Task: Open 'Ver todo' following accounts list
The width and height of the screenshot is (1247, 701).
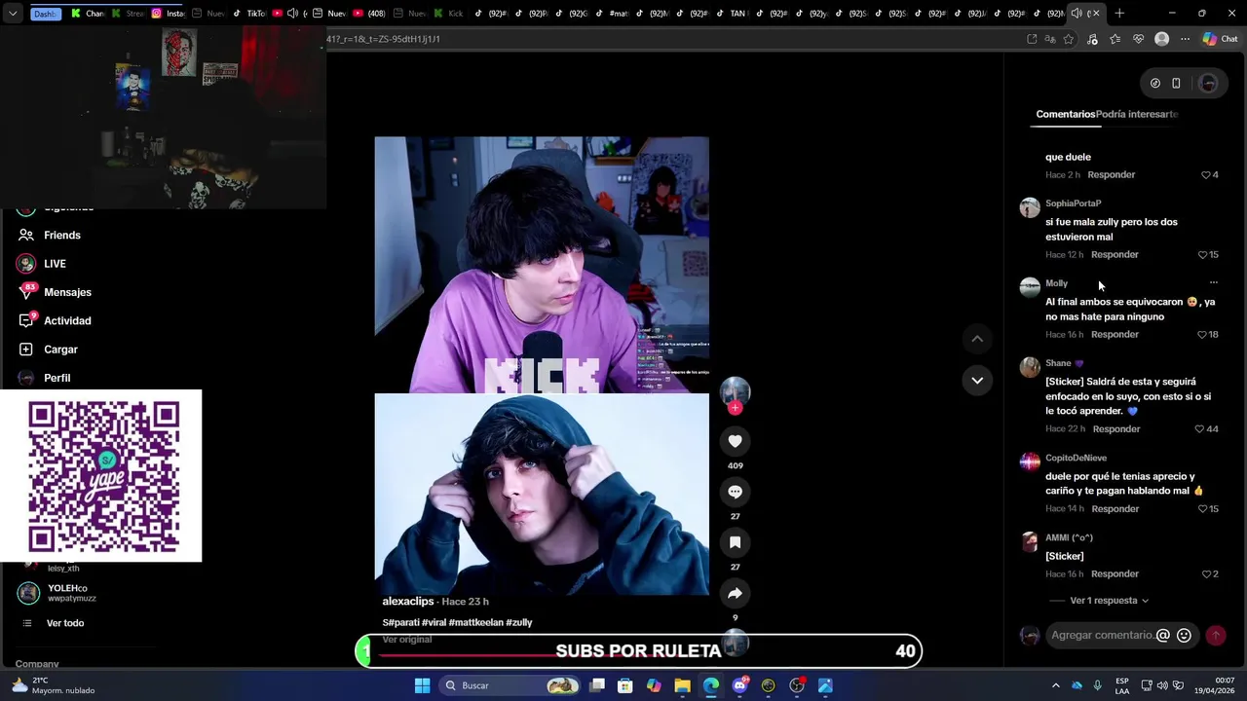Action: coord(64,623)
